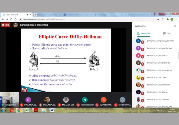Open Chrome from the taskbar
The width and height of the screenshot is (179, 125).
point(19,110)
